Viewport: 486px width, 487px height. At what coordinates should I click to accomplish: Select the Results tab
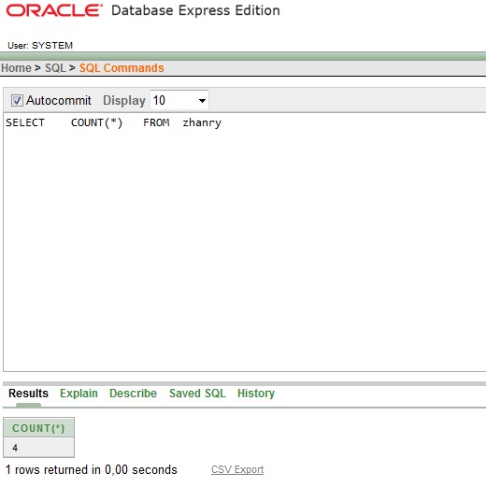click(28, 394)
